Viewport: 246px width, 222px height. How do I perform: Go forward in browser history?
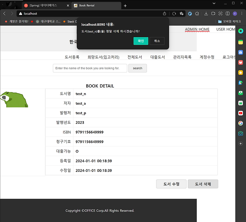click(12, 14)
